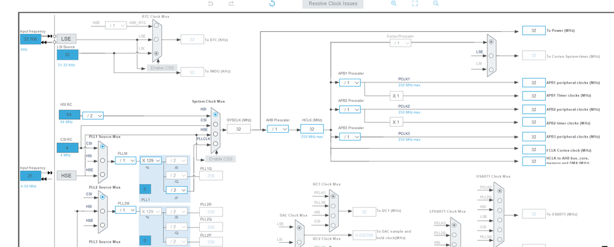Click APB2 timer X 1 multiplier box
Viewport: 614px width, 247px height.
[x=396, y=122]
